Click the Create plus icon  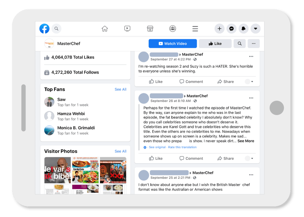click(x=219, y=29)
